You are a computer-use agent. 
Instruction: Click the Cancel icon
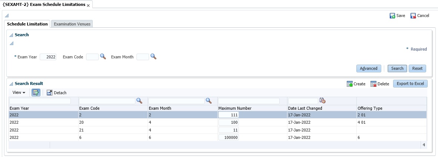point(413,16)
